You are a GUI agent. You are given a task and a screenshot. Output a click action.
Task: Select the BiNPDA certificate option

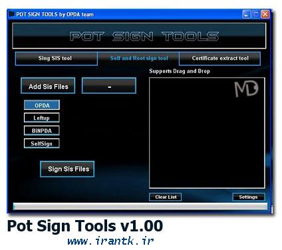[42, 130]
